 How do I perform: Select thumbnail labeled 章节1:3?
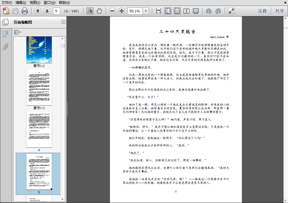tap(39, 87)
